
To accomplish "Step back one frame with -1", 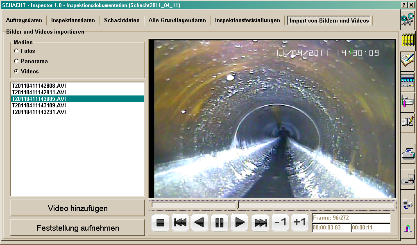I will coord(280,222).
